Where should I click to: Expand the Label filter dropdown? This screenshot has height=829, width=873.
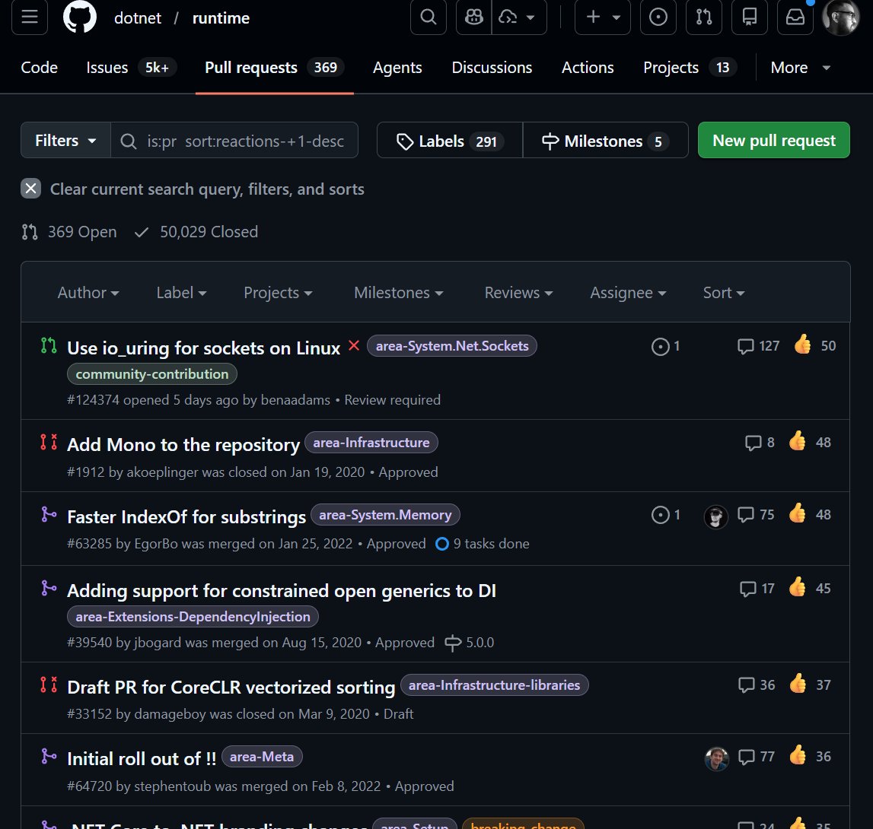click(x=181, y=293)
